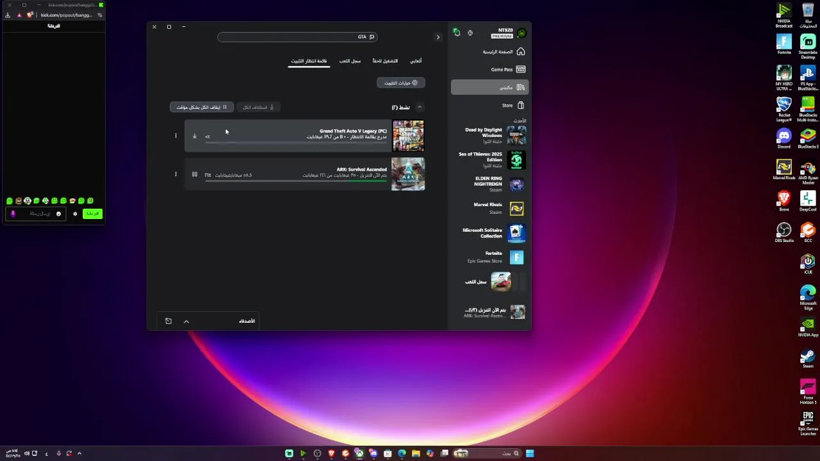The width and height of the screenshot is (820, 461).
Task: Open the more options menu for Grand Theft Auto V
Action: pos(176,136)
